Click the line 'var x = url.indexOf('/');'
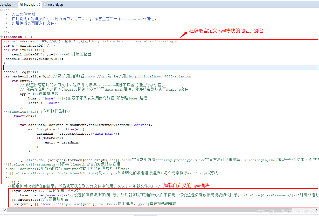 (29, 45)
